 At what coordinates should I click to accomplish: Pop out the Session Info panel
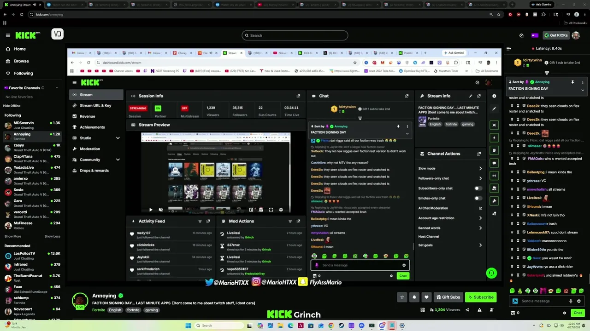tap(298, 96)
